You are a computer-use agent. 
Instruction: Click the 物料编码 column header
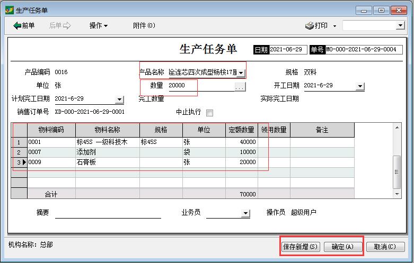tap(51, 130)
